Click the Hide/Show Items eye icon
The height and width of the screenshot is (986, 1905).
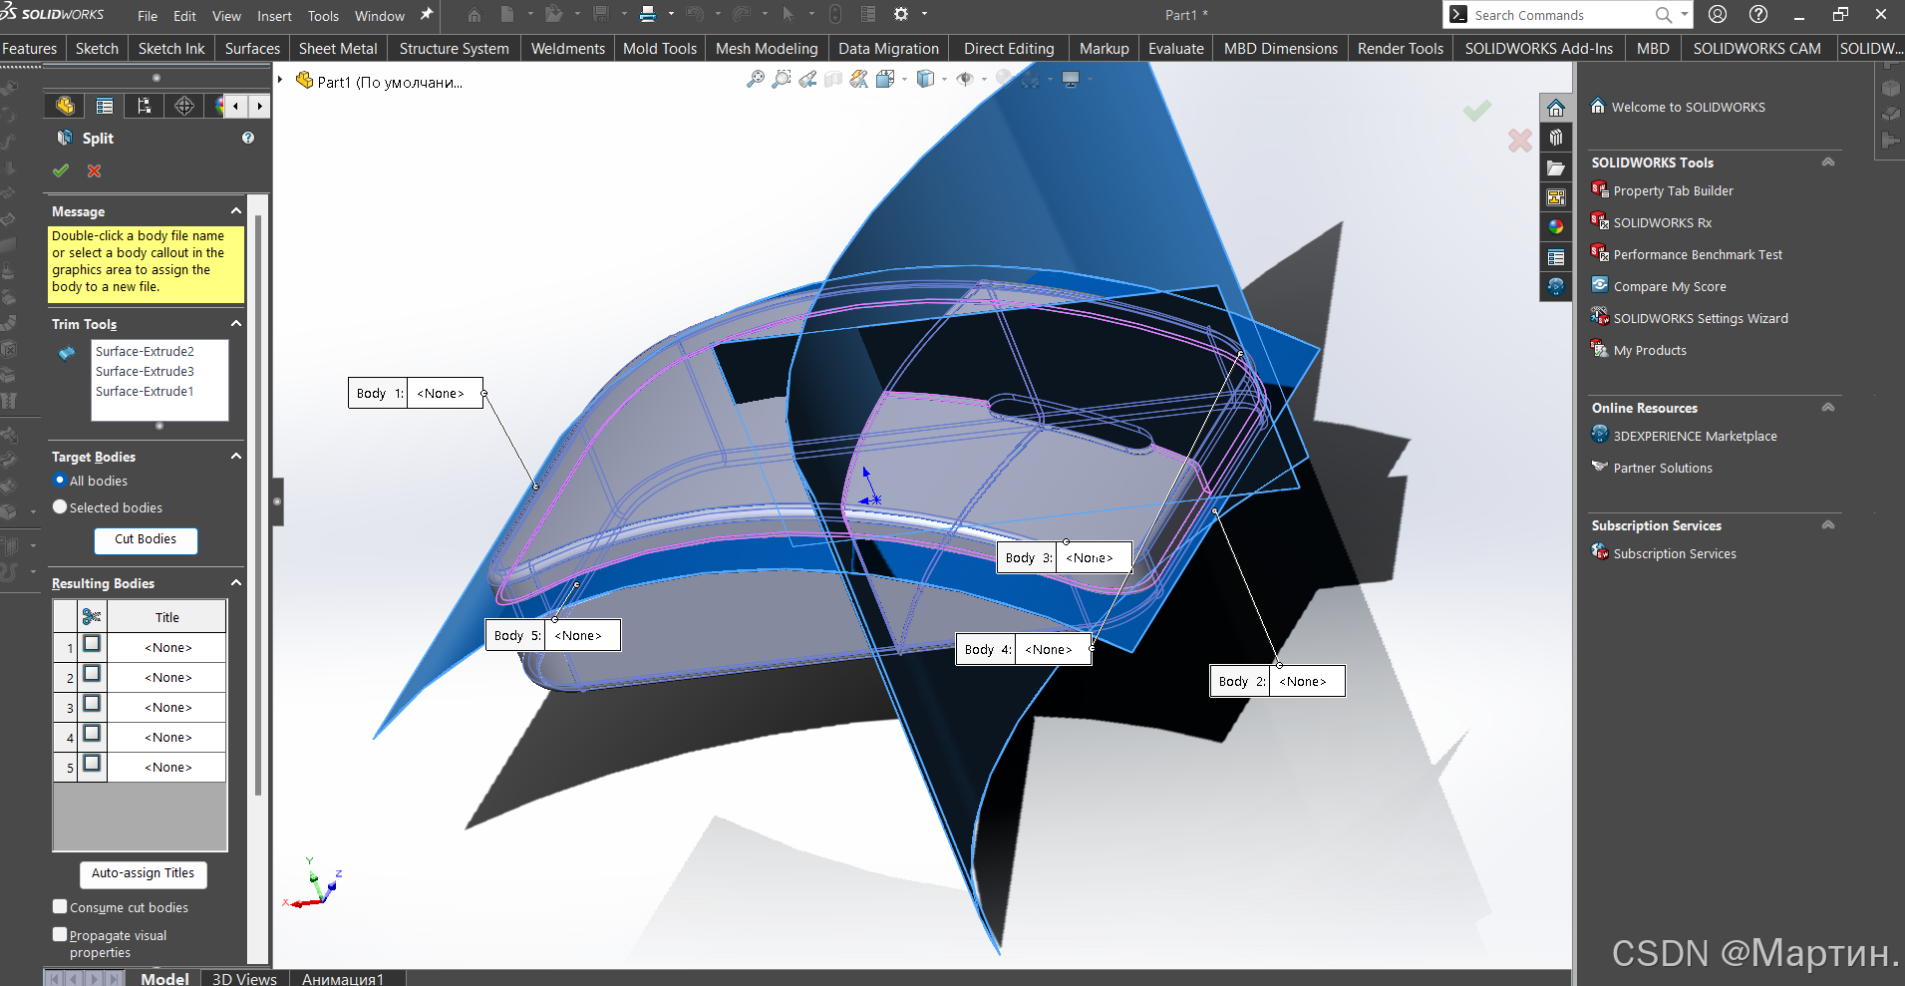pyautogui.click(x=965, y=79)
